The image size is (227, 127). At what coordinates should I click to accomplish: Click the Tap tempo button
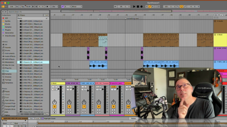tap(23, 6)
